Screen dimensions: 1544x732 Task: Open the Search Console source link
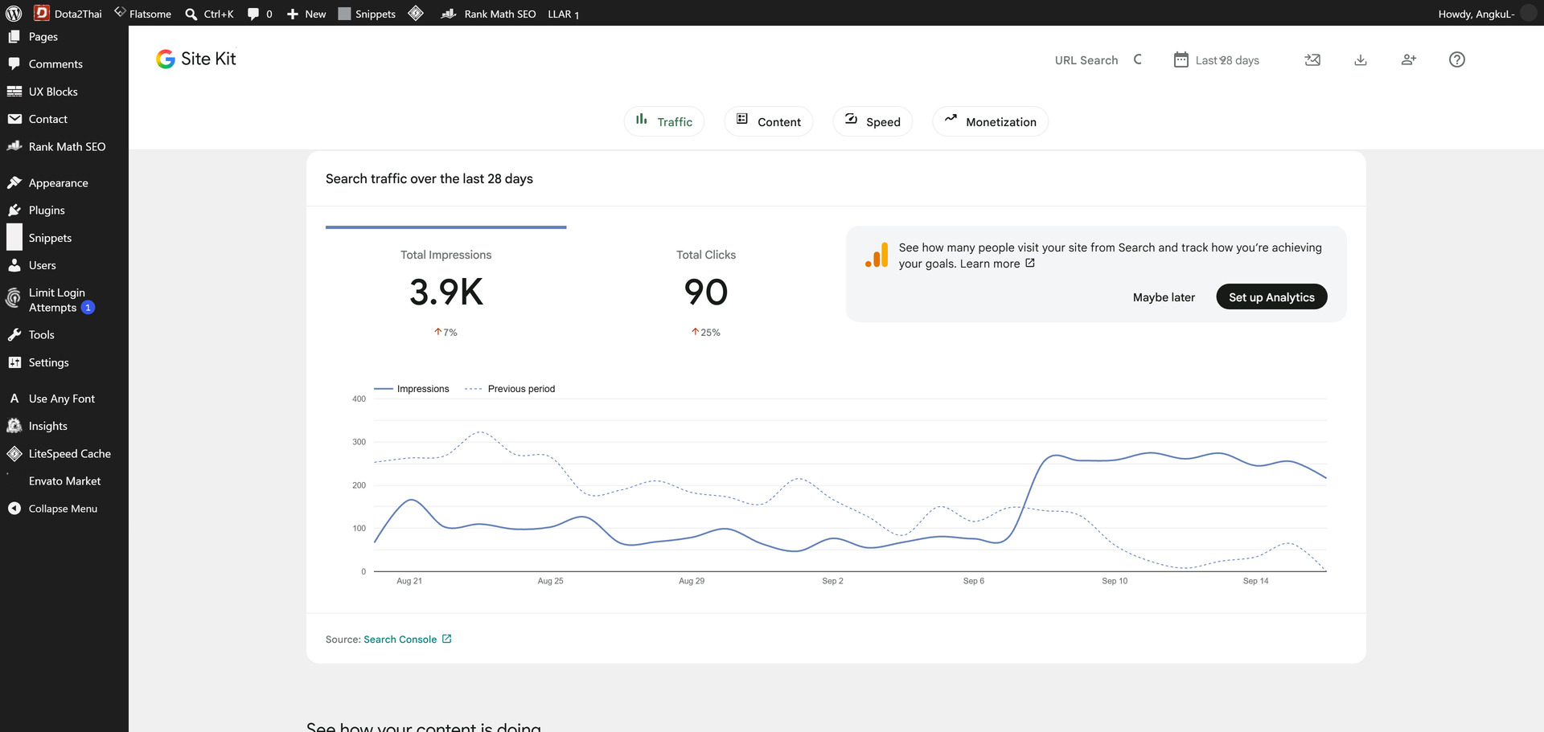pyautogui.click(x=408, y=639)
